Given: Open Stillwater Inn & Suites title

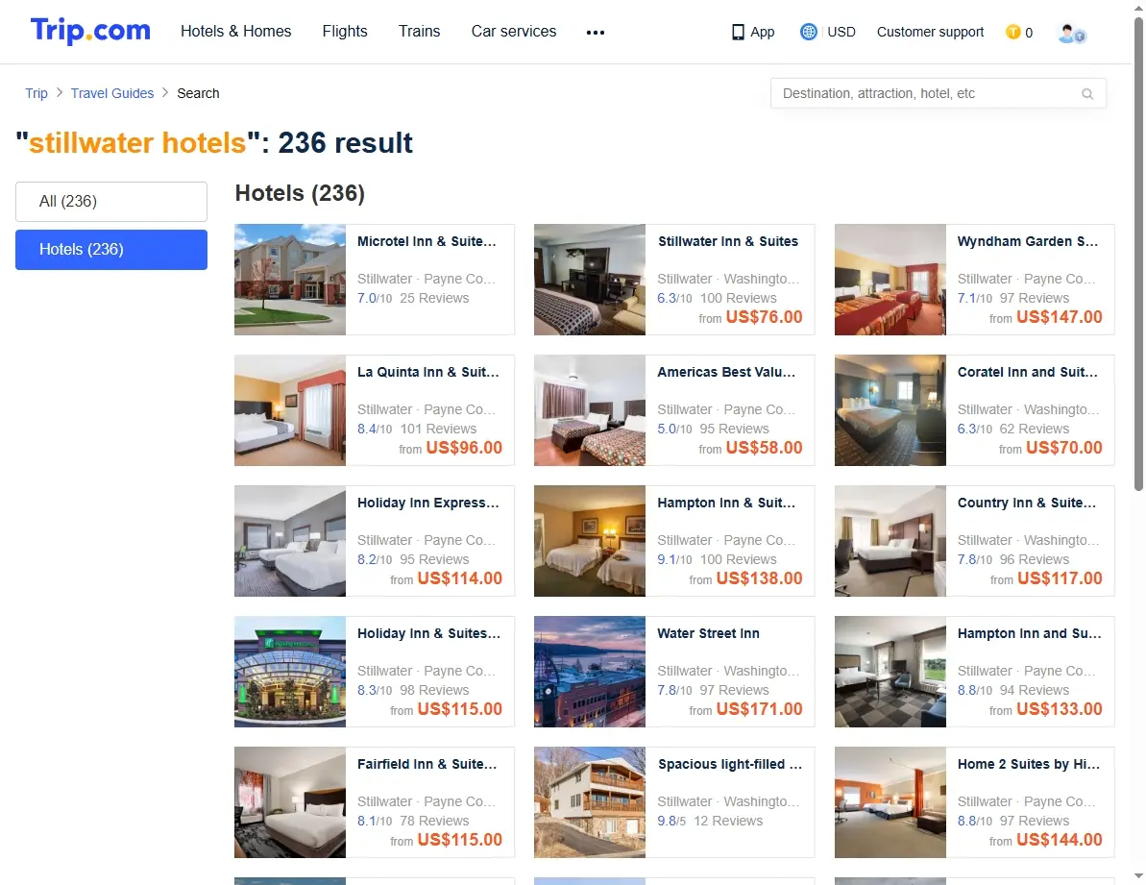Looking at the screenshot, I should (x=728, y=241).
